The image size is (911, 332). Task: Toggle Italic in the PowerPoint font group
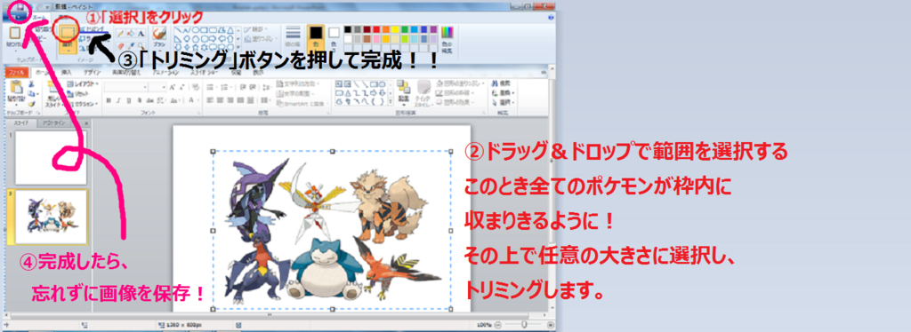118,101
